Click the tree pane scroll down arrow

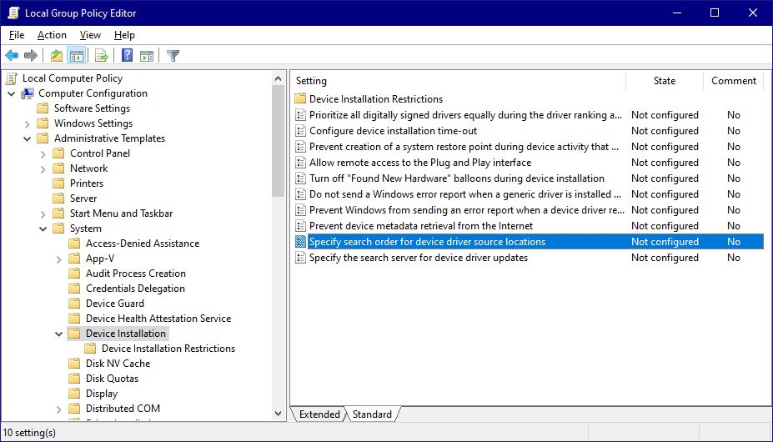(x=278, y=414)
